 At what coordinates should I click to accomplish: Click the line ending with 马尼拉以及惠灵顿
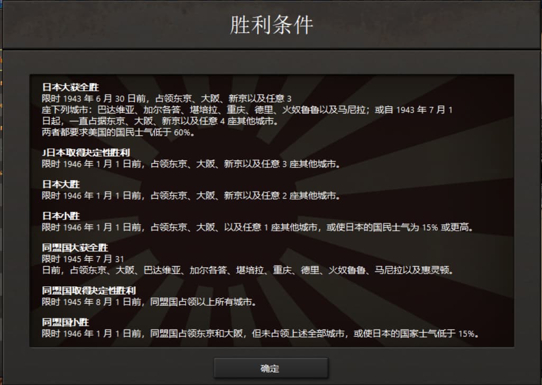247,270
